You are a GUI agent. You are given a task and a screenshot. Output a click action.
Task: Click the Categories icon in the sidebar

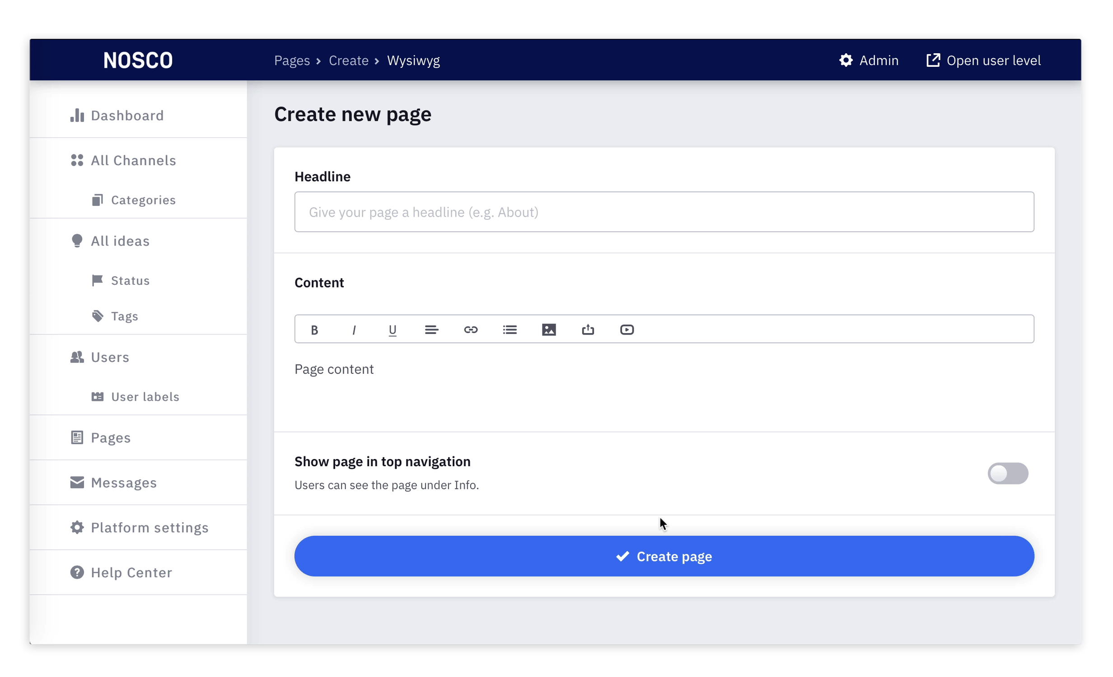(98, 200)
